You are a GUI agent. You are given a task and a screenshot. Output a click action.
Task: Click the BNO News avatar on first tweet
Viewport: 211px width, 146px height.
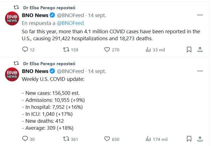[x=12, y=18]
